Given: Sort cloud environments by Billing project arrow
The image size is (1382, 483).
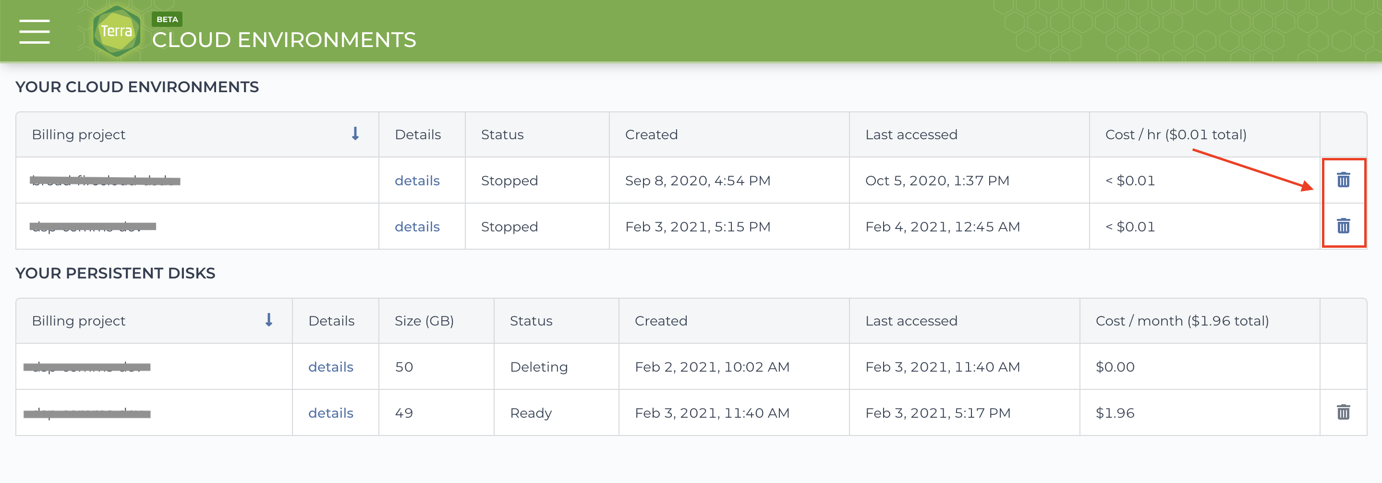Looking at the screenshot, I should click(355, 133).
